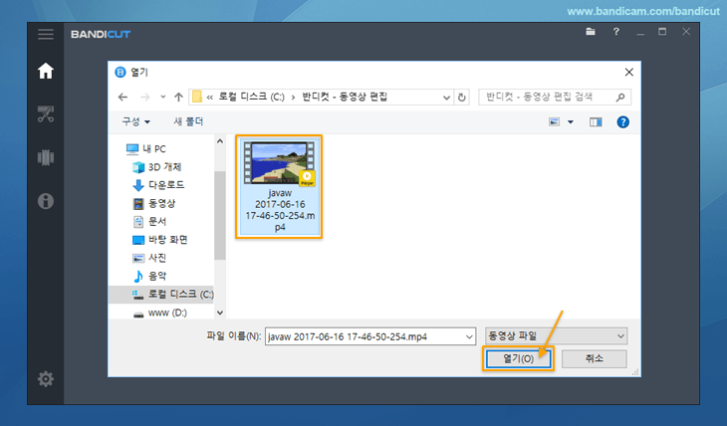727x426 pixels.
Task: Open the 동영상 파일 type dropdown
Action: [556, 336]
